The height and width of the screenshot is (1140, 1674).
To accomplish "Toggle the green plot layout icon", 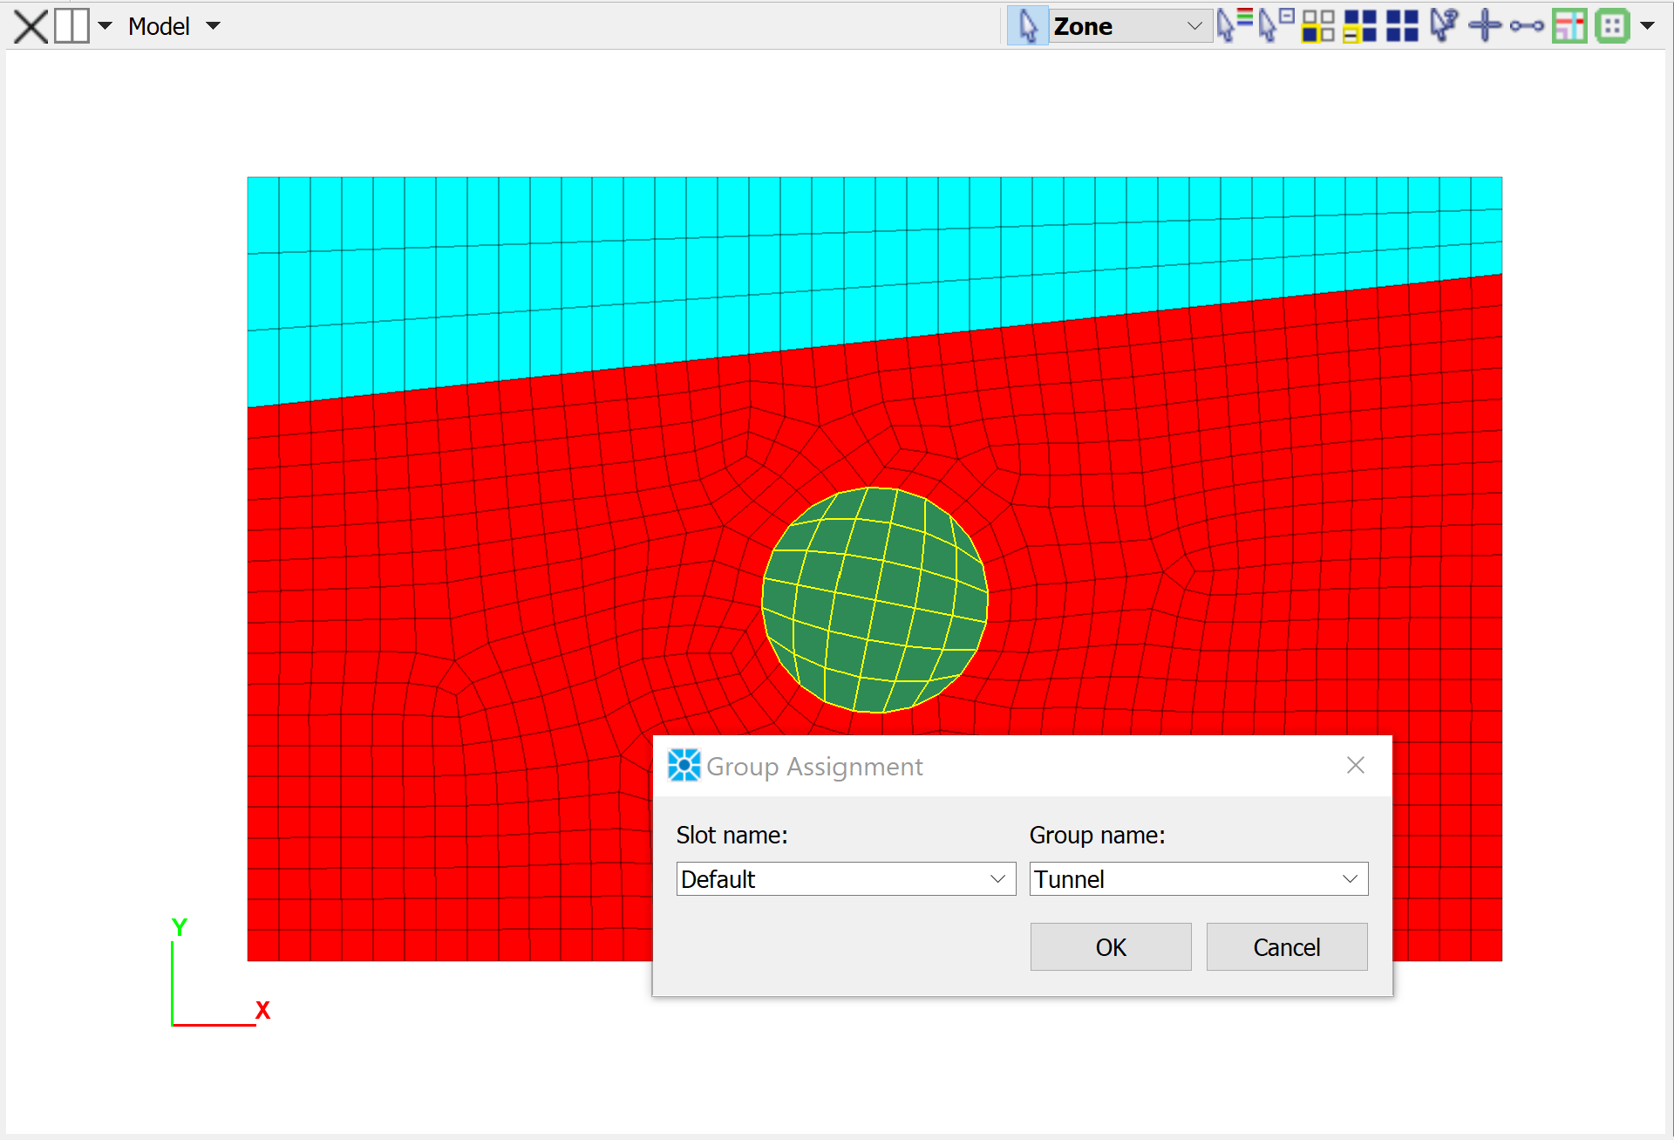I will coord(1569,26).
